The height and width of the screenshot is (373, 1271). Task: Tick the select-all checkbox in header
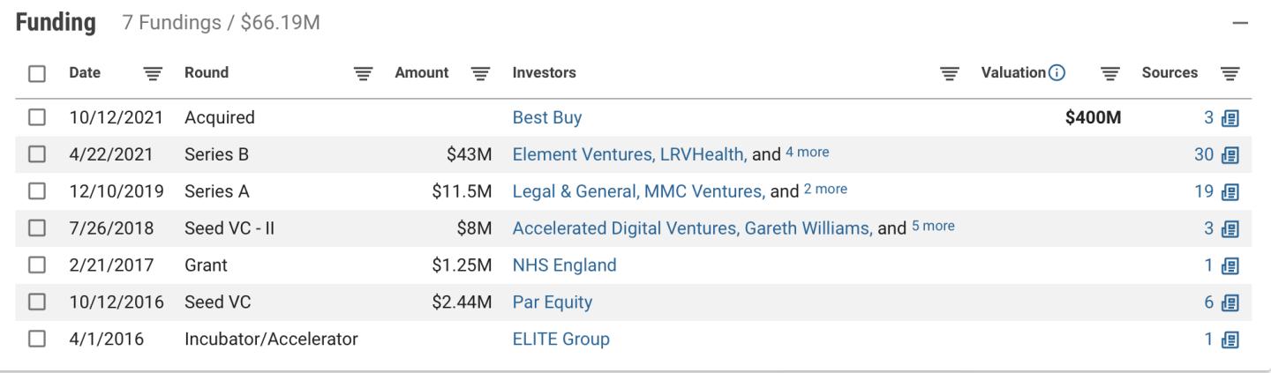[36, 74]
